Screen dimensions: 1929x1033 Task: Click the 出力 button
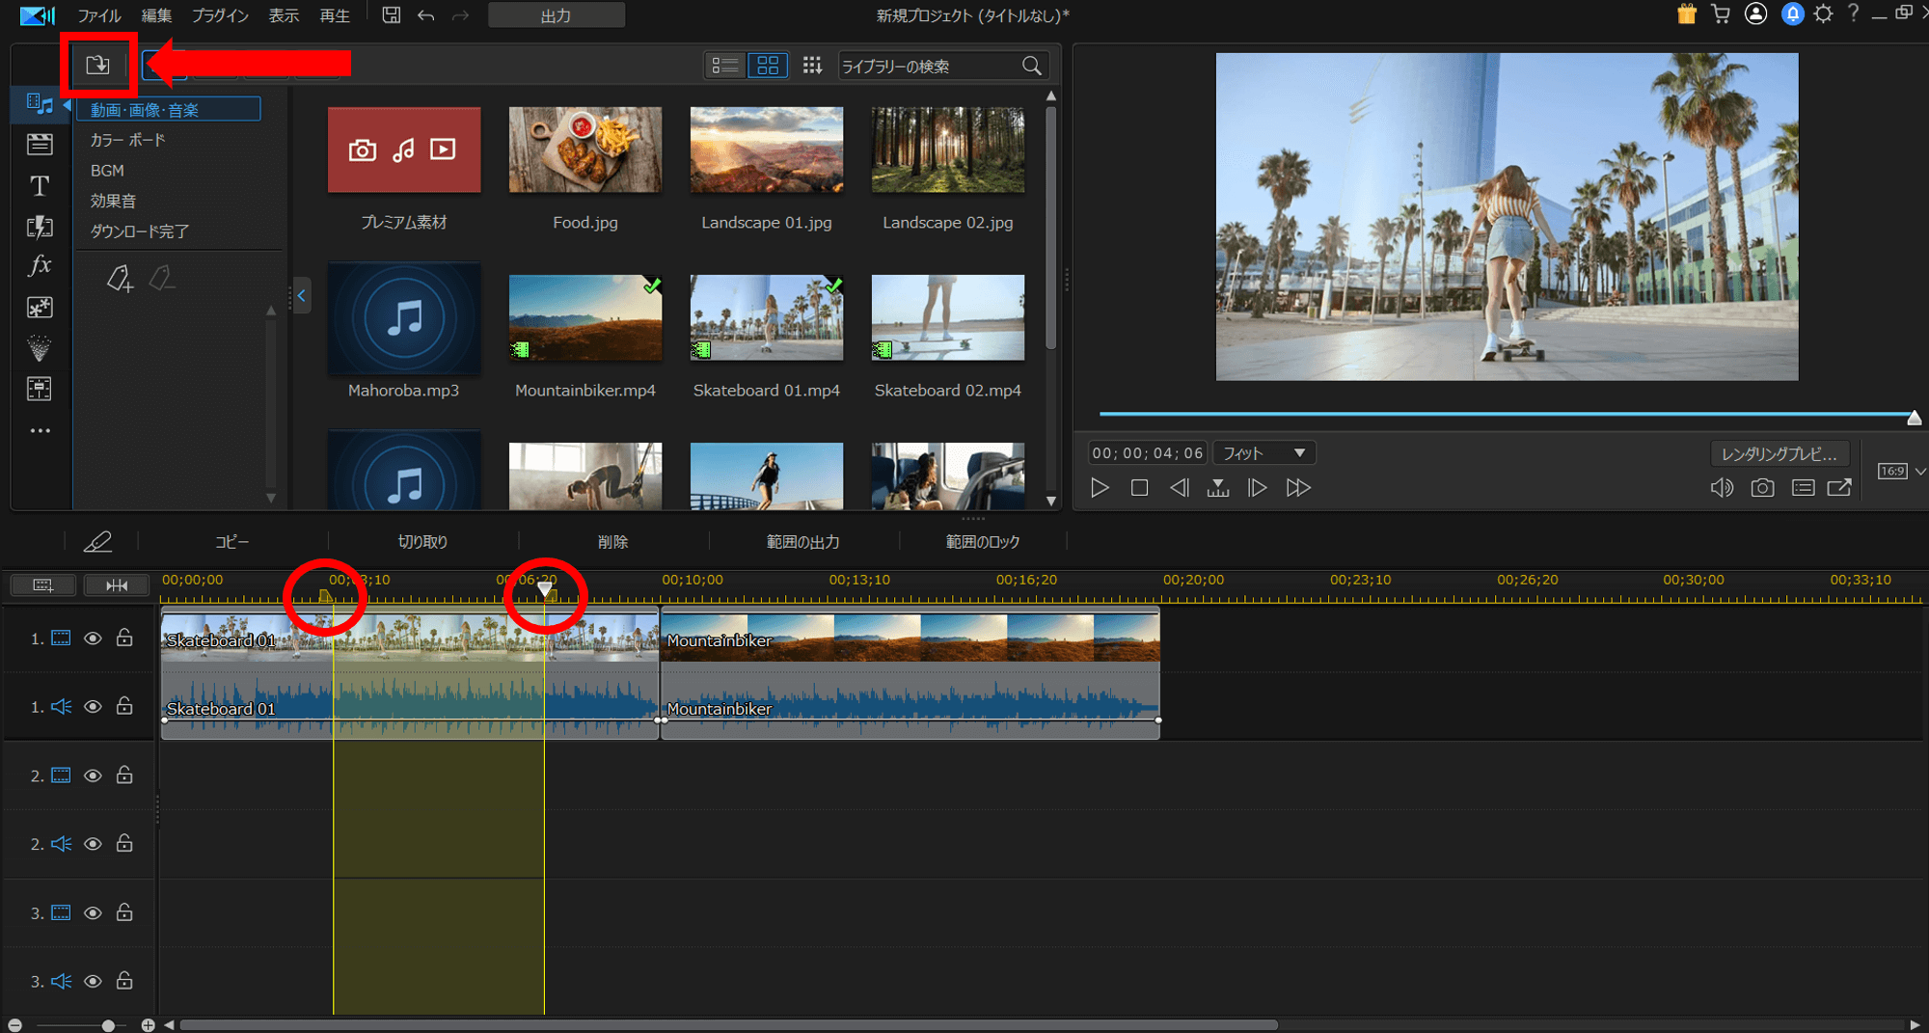click(x=556, y=15)
